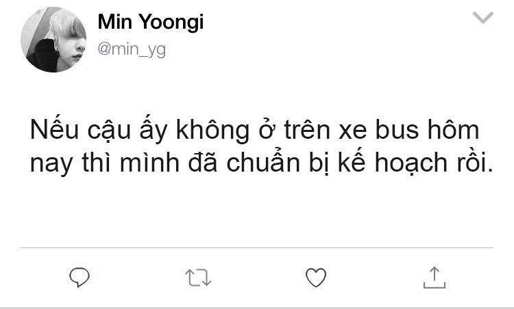Open Min Yoongi's profile picture
The height and width of the screenshot is (309, 514).
point(53,40)
